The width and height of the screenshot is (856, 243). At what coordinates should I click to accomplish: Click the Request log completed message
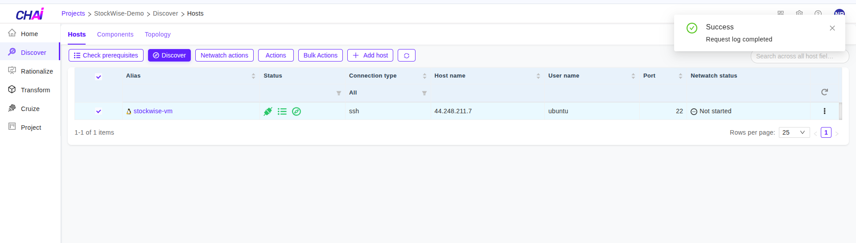coord(739,39)
